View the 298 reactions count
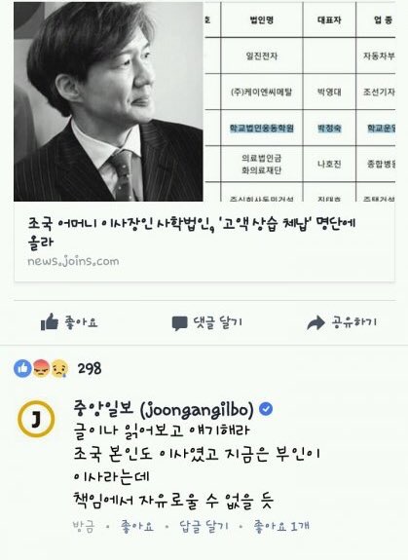Image resolution: width=408 pixels, height=560 pixels. (x=90, y=368)
